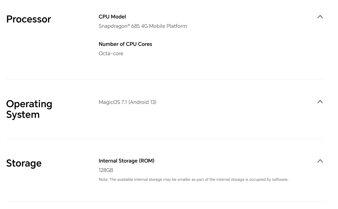This screenshot has width=338, height=209.
Task: Click the '4G Mobile Platform' text
Action: click(164, 26)
